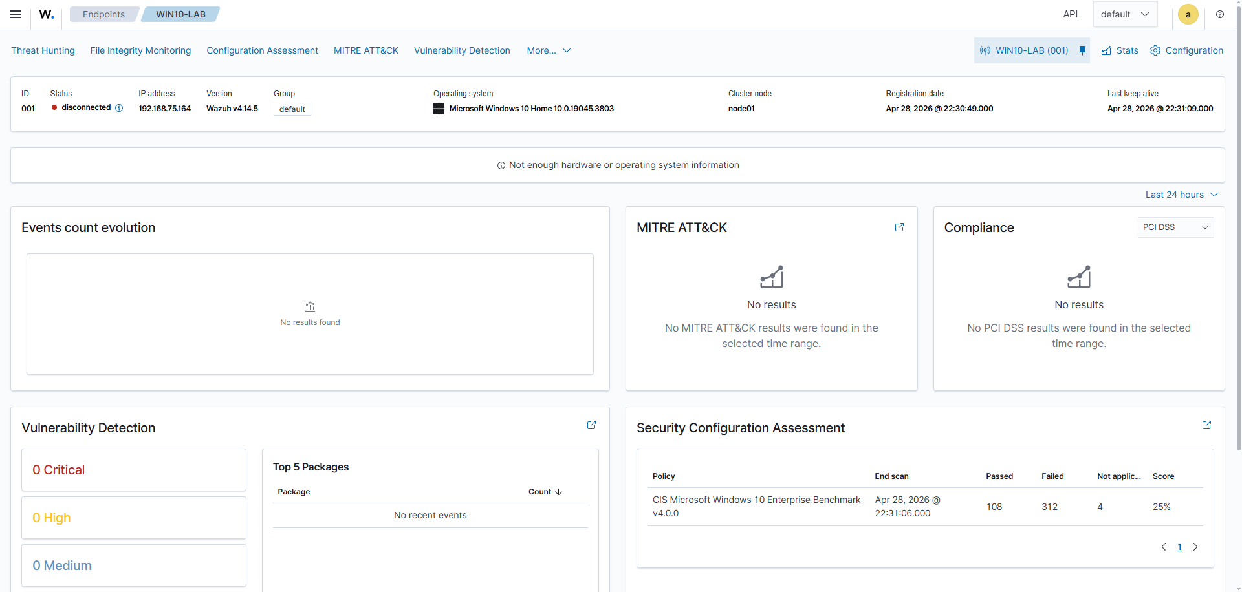Click the Package column header
Viewport: 1242px width, 592px height.
(294, 492)
